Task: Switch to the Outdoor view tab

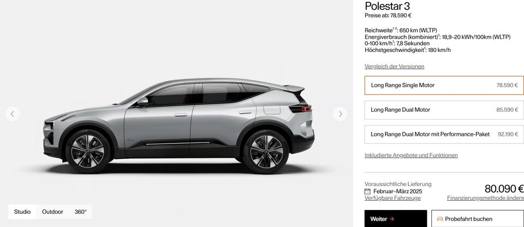Action: (52, 212)
